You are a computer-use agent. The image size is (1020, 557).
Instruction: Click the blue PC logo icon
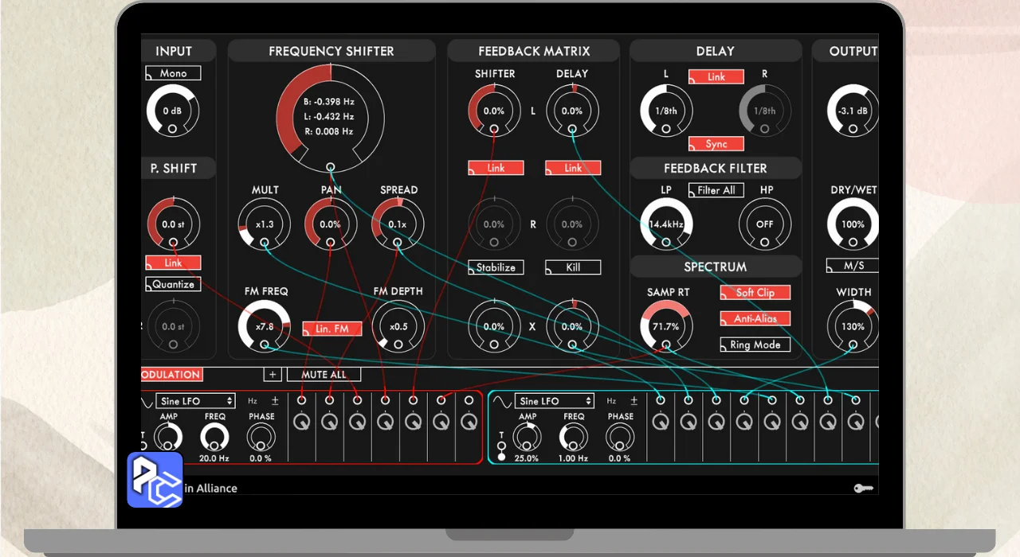pyautogui.click(x=155, y=480)
